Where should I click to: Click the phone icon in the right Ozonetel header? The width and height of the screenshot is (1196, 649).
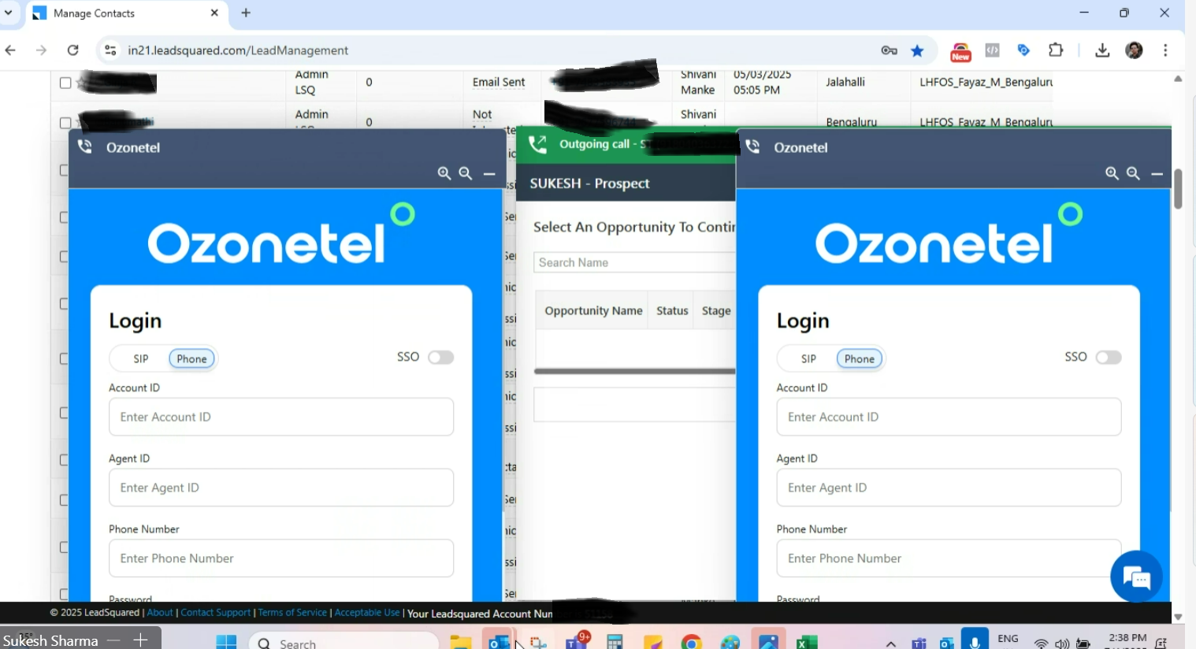753,146
